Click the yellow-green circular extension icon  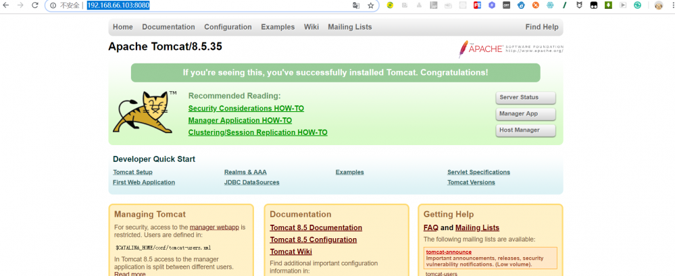coord(390,5)
